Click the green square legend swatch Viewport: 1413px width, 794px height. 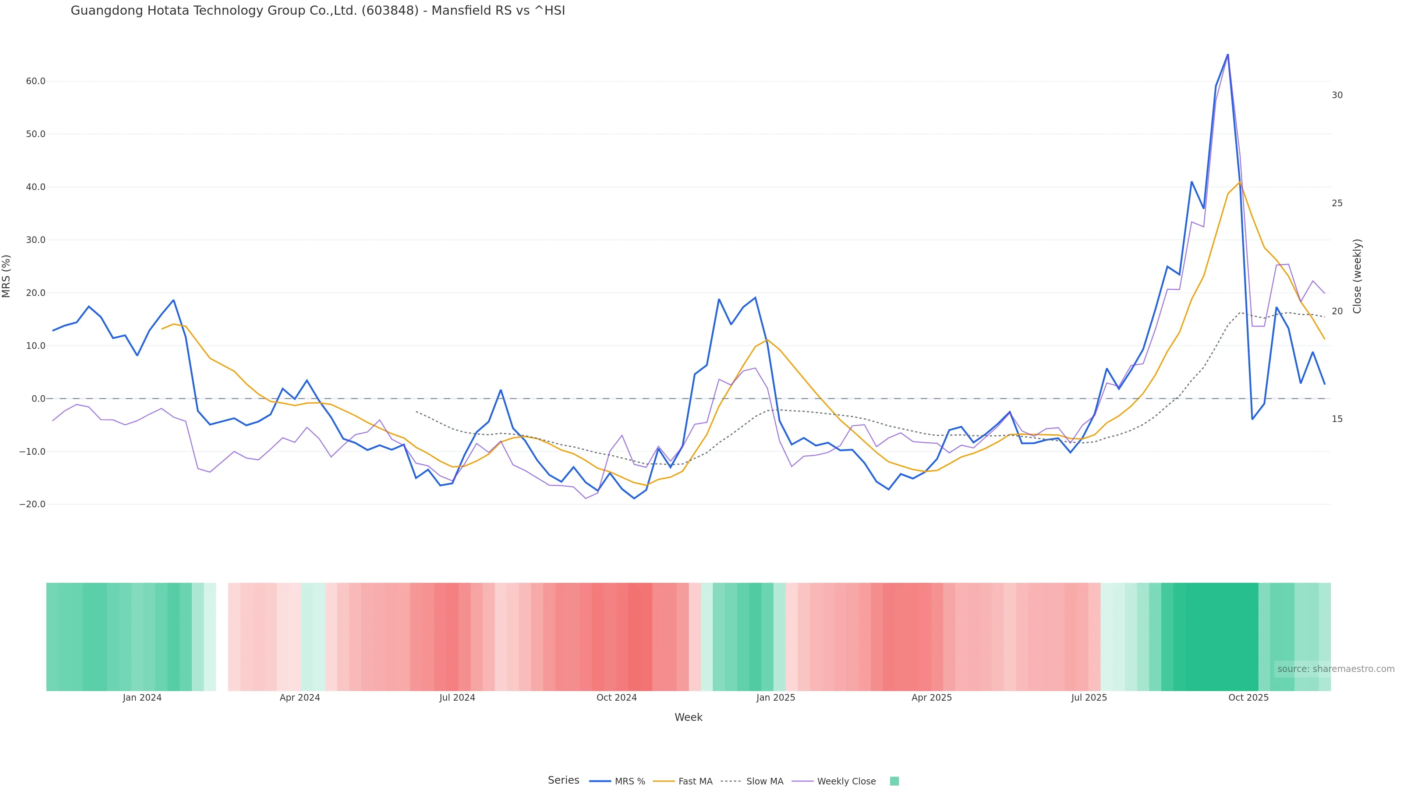pos(894,782)
